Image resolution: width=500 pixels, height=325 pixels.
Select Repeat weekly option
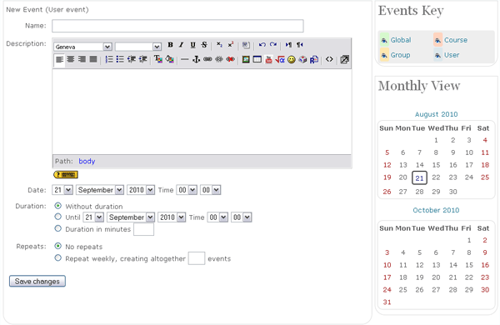click(x=57, y=257)
